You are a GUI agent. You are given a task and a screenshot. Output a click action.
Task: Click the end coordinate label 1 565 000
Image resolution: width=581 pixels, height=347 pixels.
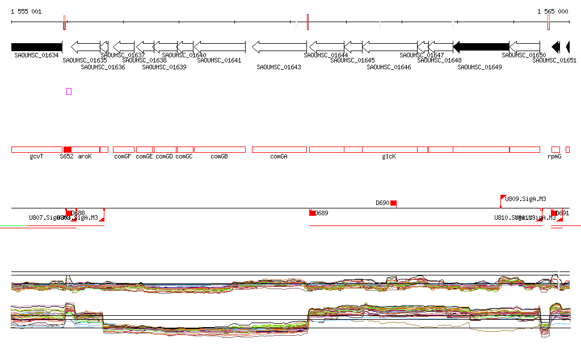pyautogui.click(x=553, y=11)
